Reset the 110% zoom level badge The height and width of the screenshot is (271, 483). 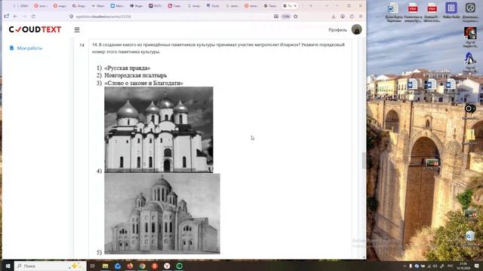(x=286, y=17)
